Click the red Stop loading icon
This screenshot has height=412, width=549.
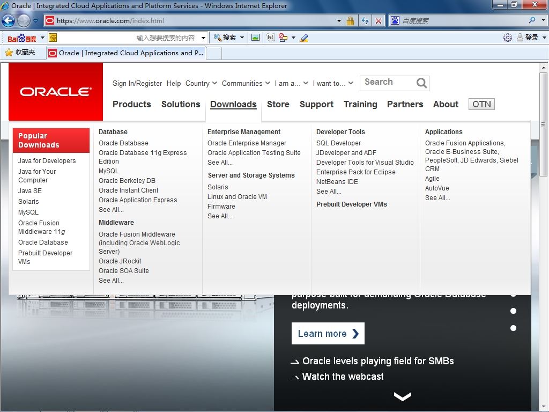(379, 21)
